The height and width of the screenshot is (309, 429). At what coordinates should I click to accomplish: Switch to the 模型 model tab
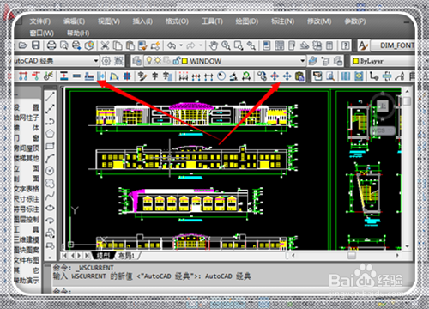[x=103, y=256]
